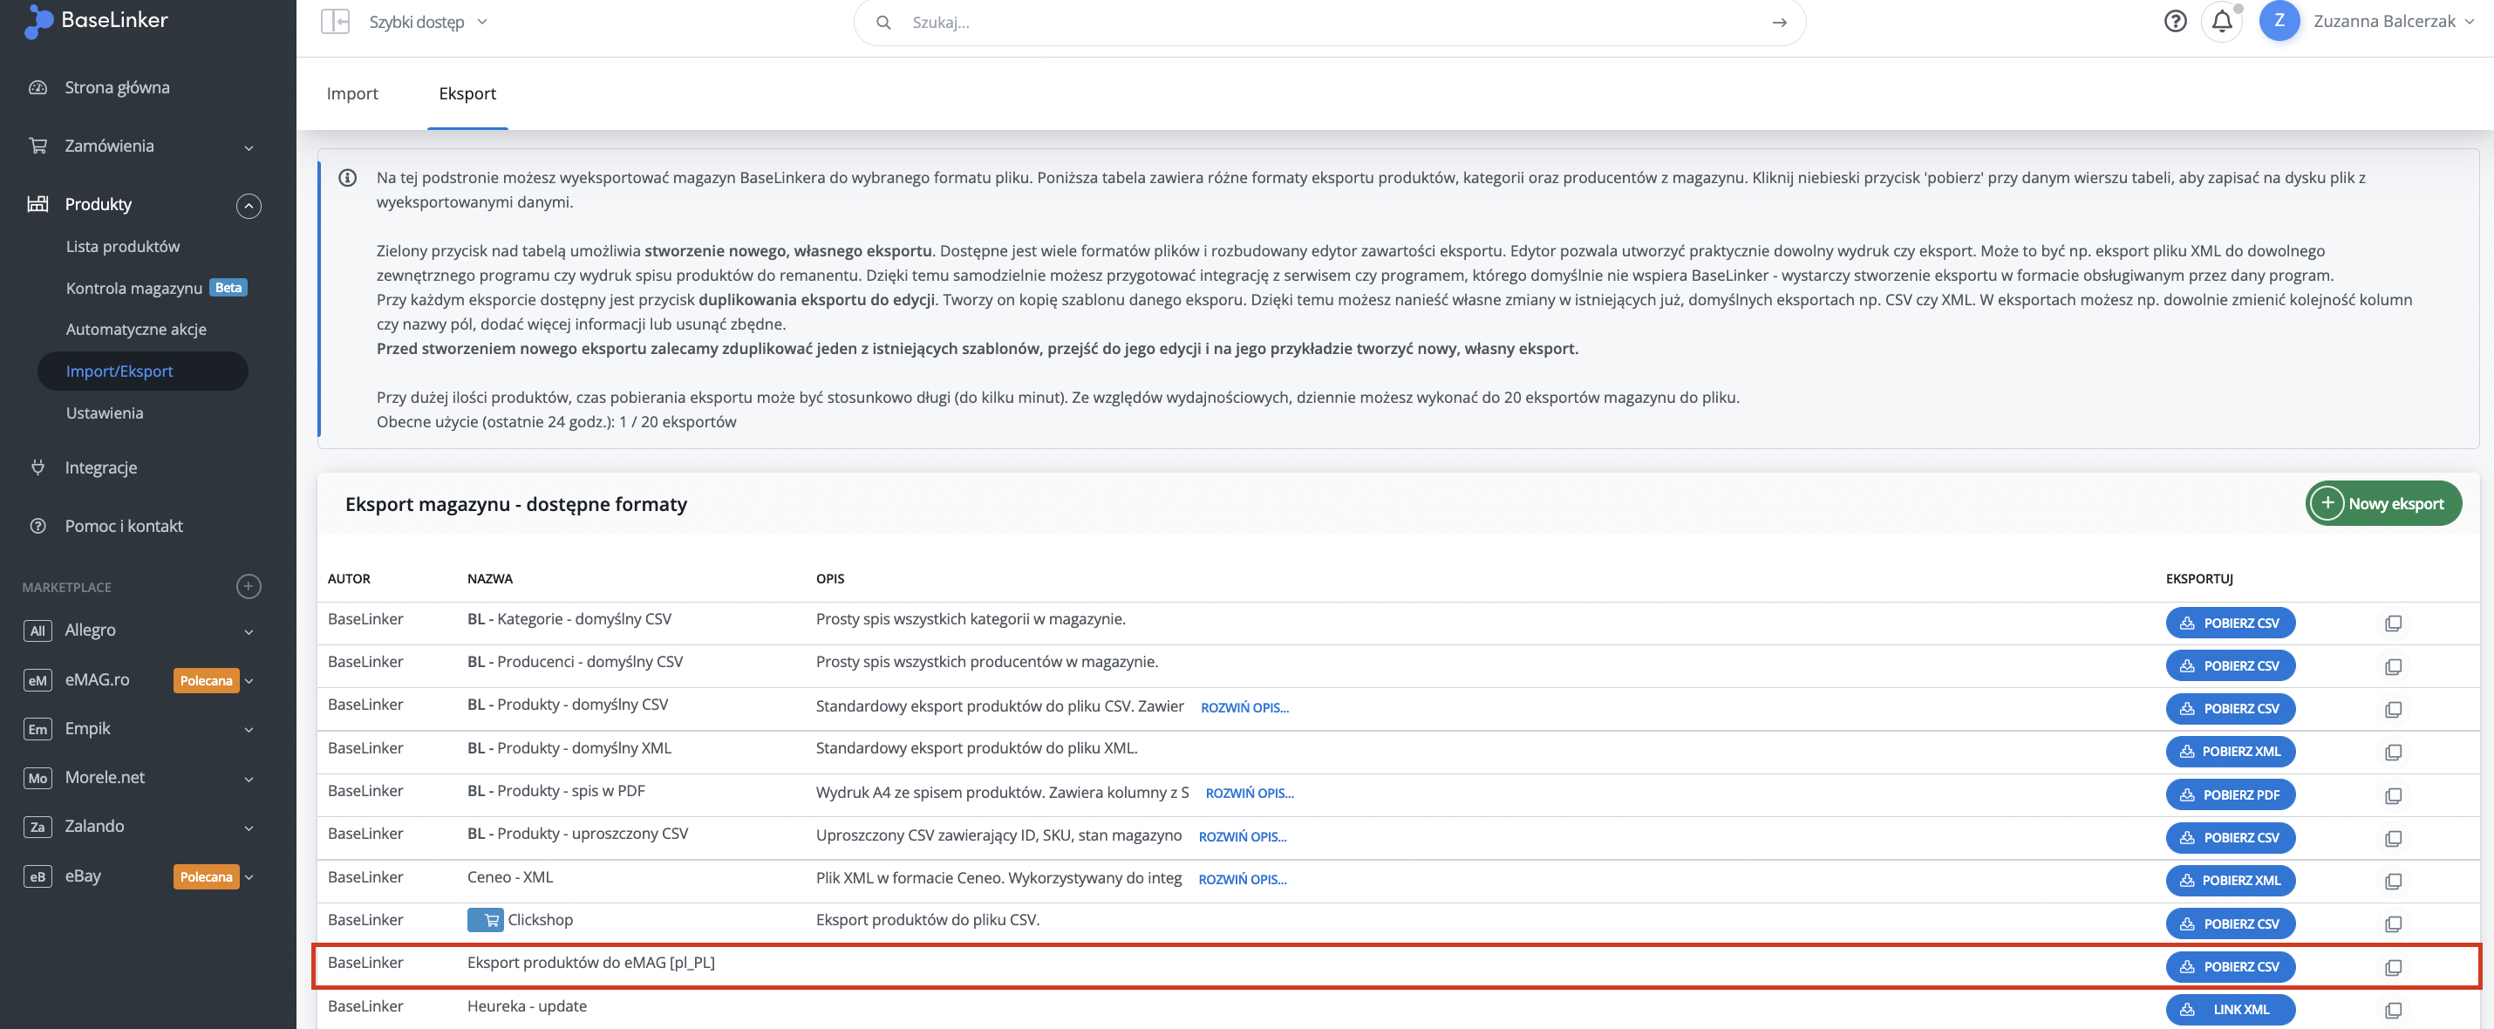Download CSV for Producenci - domyślny CSV

[x=2230, y=666]
